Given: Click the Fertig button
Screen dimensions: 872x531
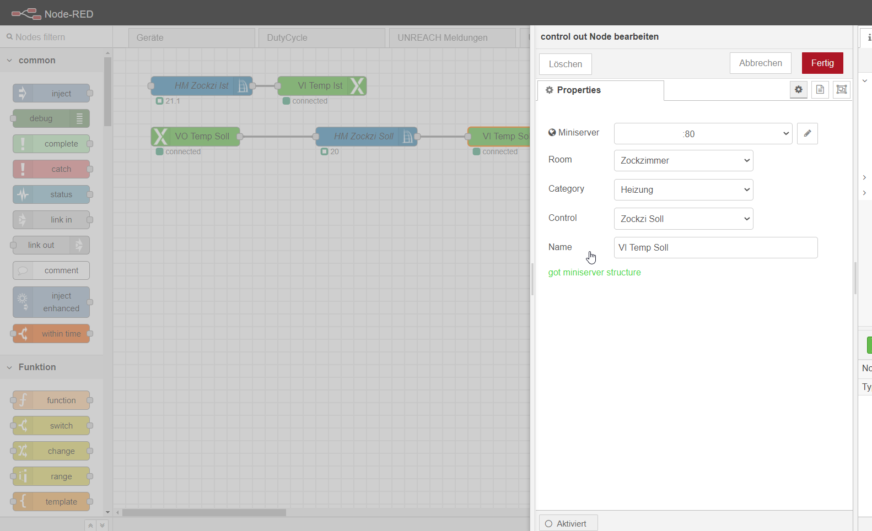Looking at the screenshot, I should pos(822,63).
